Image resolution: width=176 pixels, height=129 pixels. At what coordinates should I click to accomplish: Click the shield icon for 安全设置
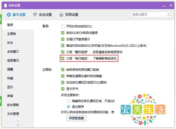[35, 14]
